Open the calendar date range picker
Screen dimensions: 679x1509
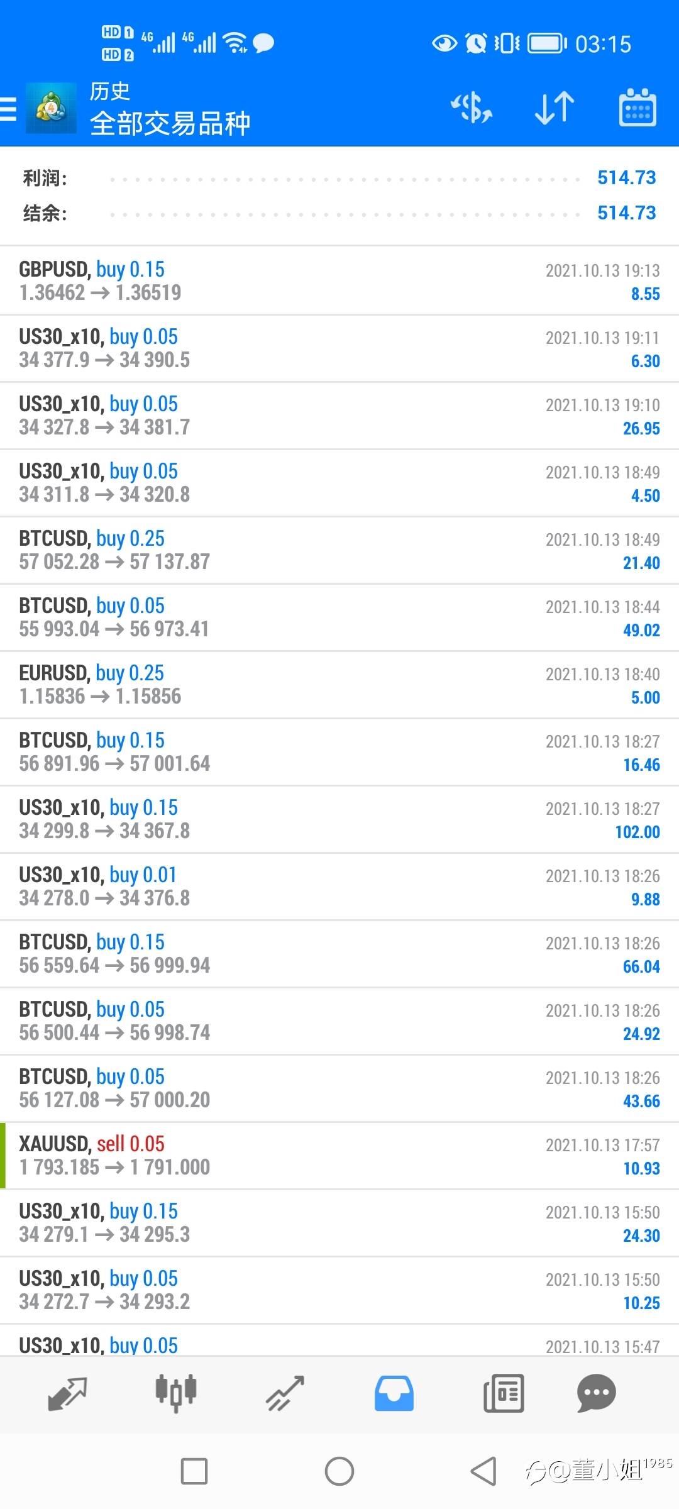[x=638, y=108]
